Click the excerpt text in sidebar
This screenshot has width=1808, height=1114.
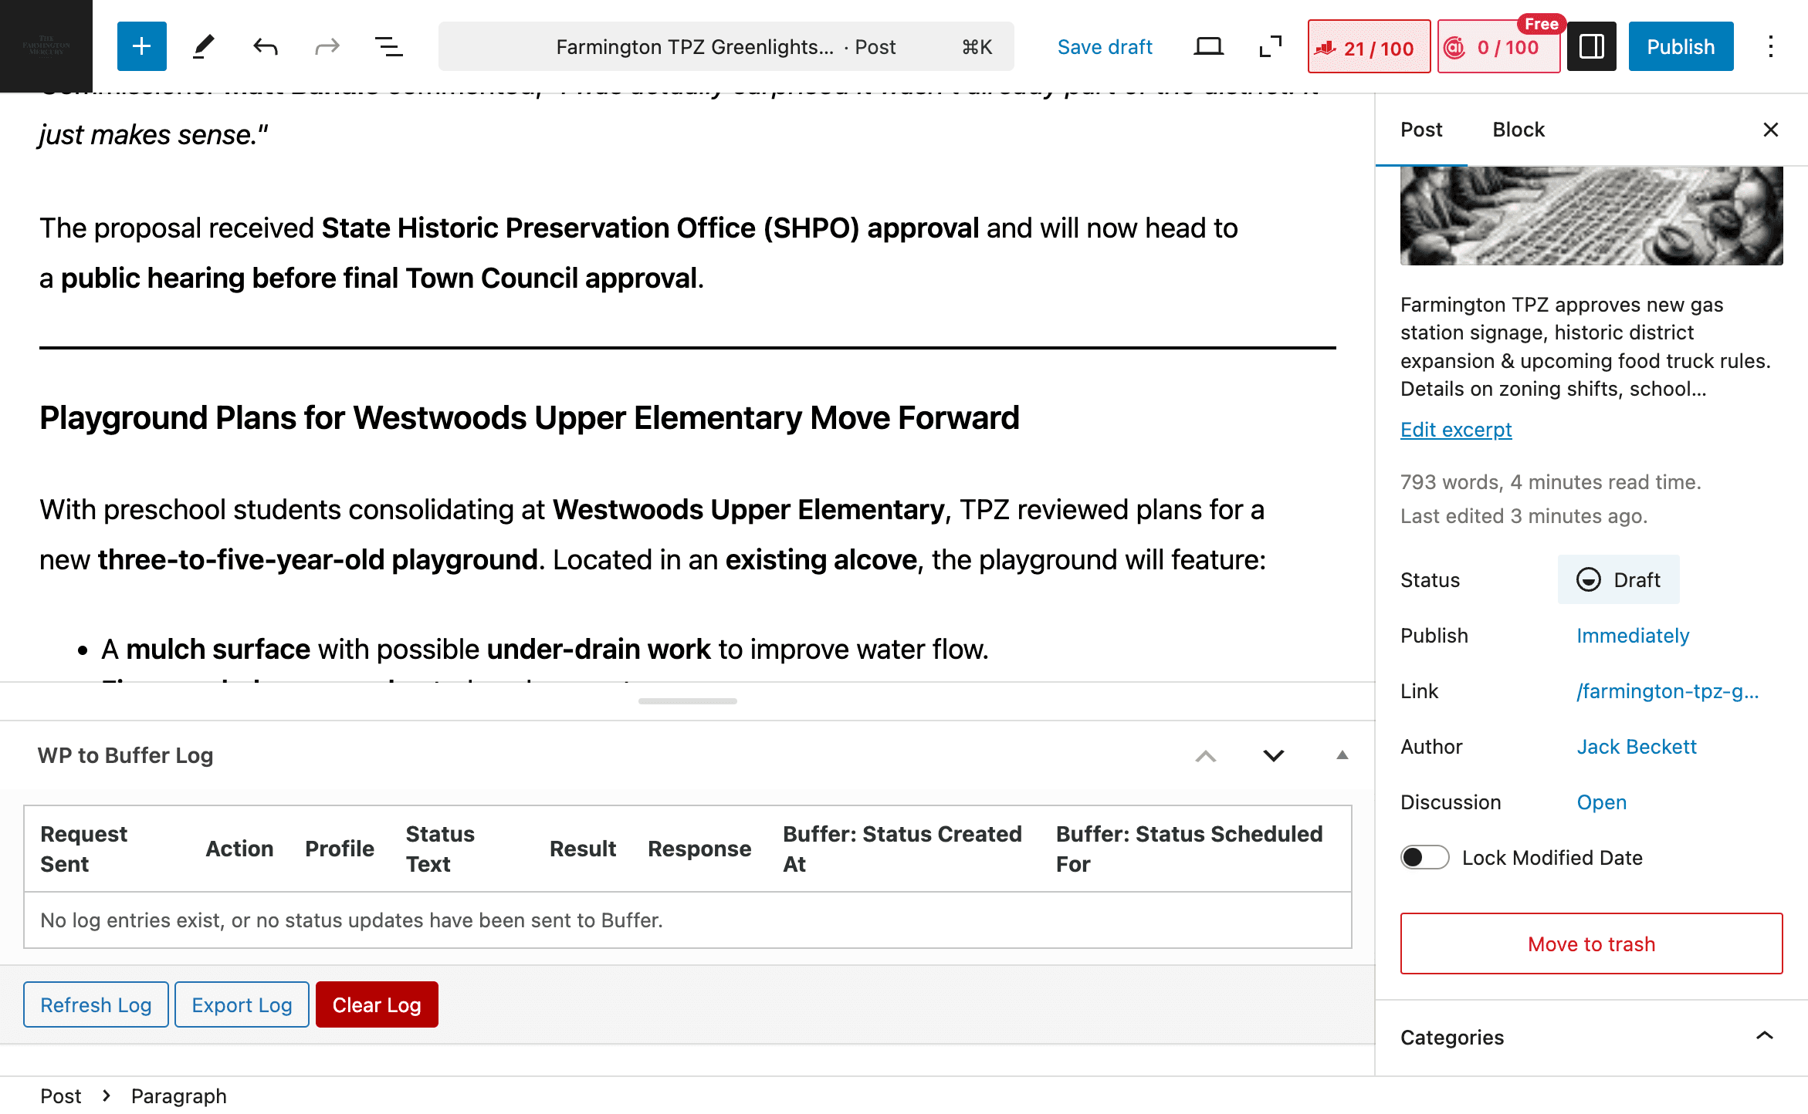click(x=1585, y=347)
